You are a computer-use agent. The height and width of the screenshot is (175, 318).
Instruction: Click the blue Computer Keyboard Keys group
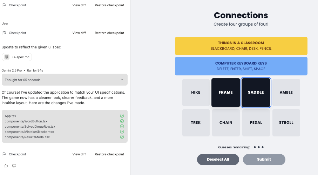point(241,66)
